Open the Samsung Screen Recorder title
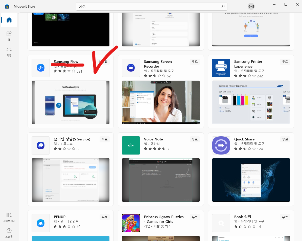Screen dimensions: 302x241 click(158, 64)
